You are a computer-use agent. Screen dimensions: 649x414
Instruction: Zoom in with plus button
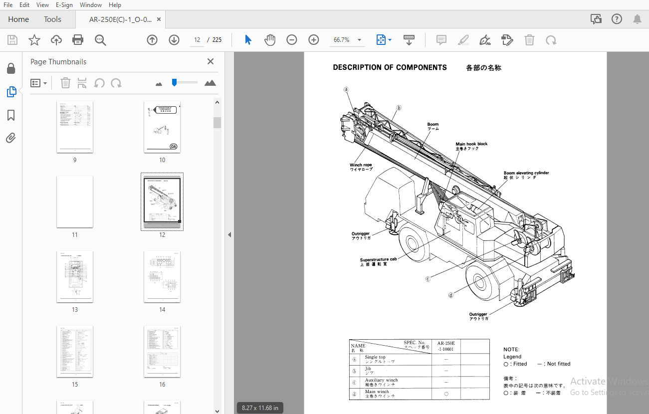tap(314, 40)
